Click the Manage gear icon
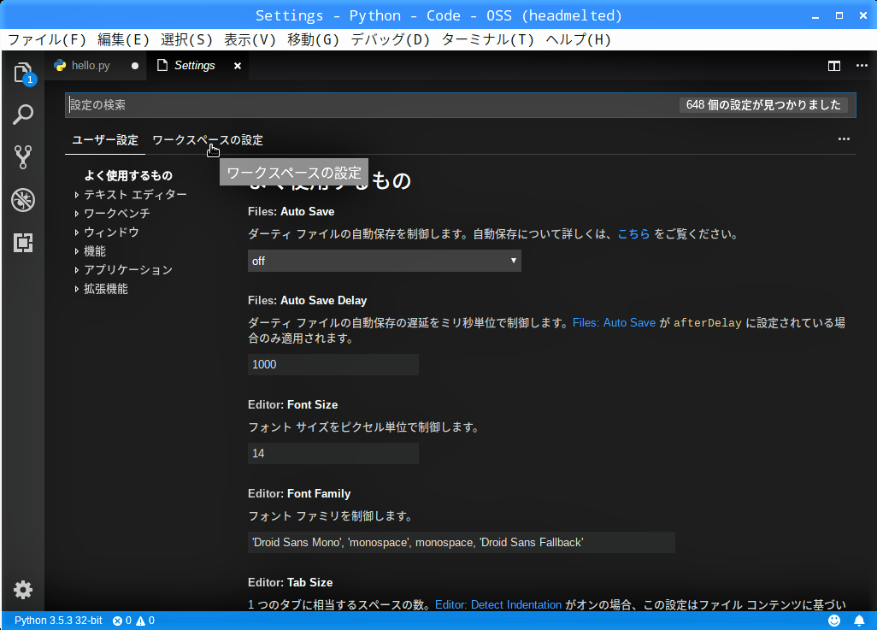The width and height of the screenshot is (877, 630). point(23,590)
